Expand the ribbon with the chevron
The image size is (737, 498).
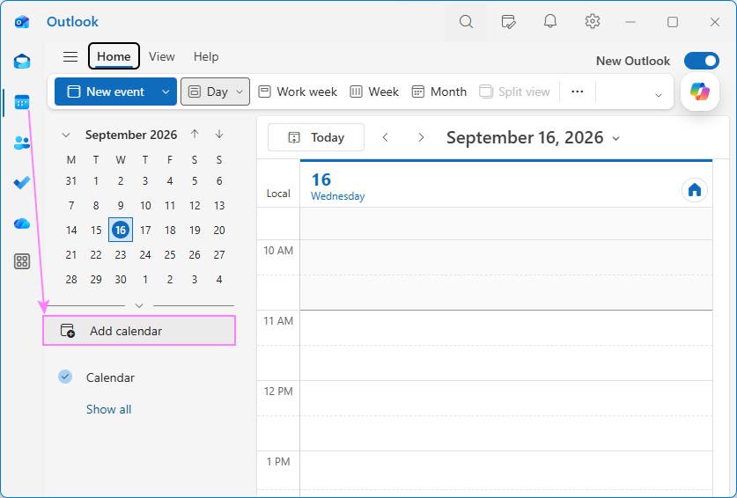[659, 95]
